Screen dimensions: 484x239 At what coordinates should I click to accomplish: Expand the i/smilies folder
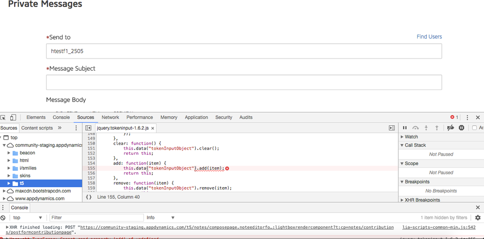(9, 168)
